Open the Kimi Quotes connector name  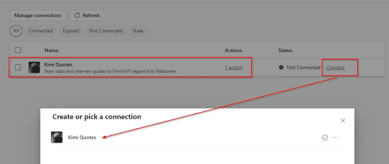point(58,65)
